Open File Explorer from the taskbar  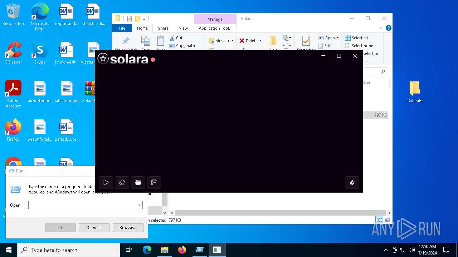click(x=164, y=250)
